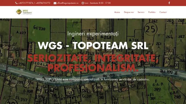Click the 'WGS TOPOTEAM este compania' description
Screen dimensions: 186x104
point(93,79)
